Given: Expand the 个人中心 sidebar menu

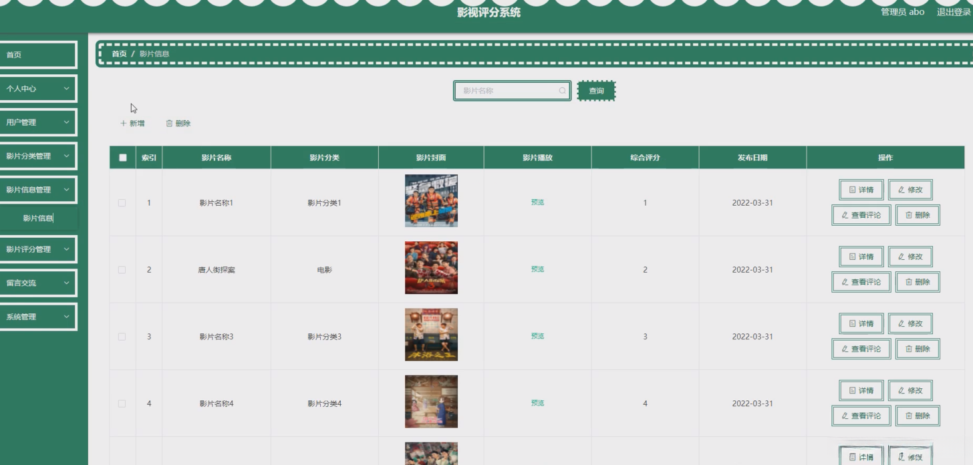Looking at the screenshot, I should point(37,88).
